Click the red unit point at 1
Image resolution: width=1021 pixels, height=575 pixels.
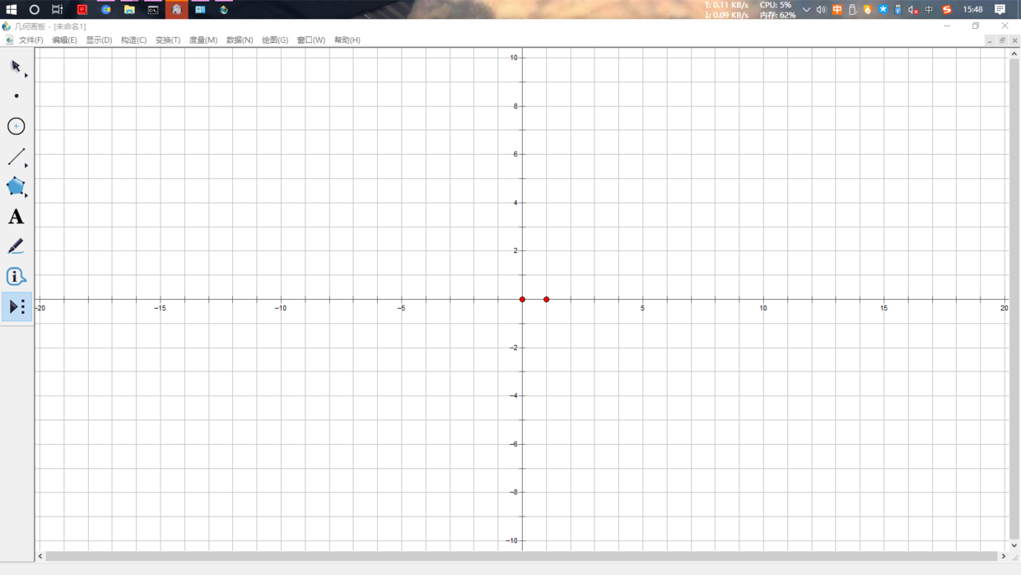[546, 299]
